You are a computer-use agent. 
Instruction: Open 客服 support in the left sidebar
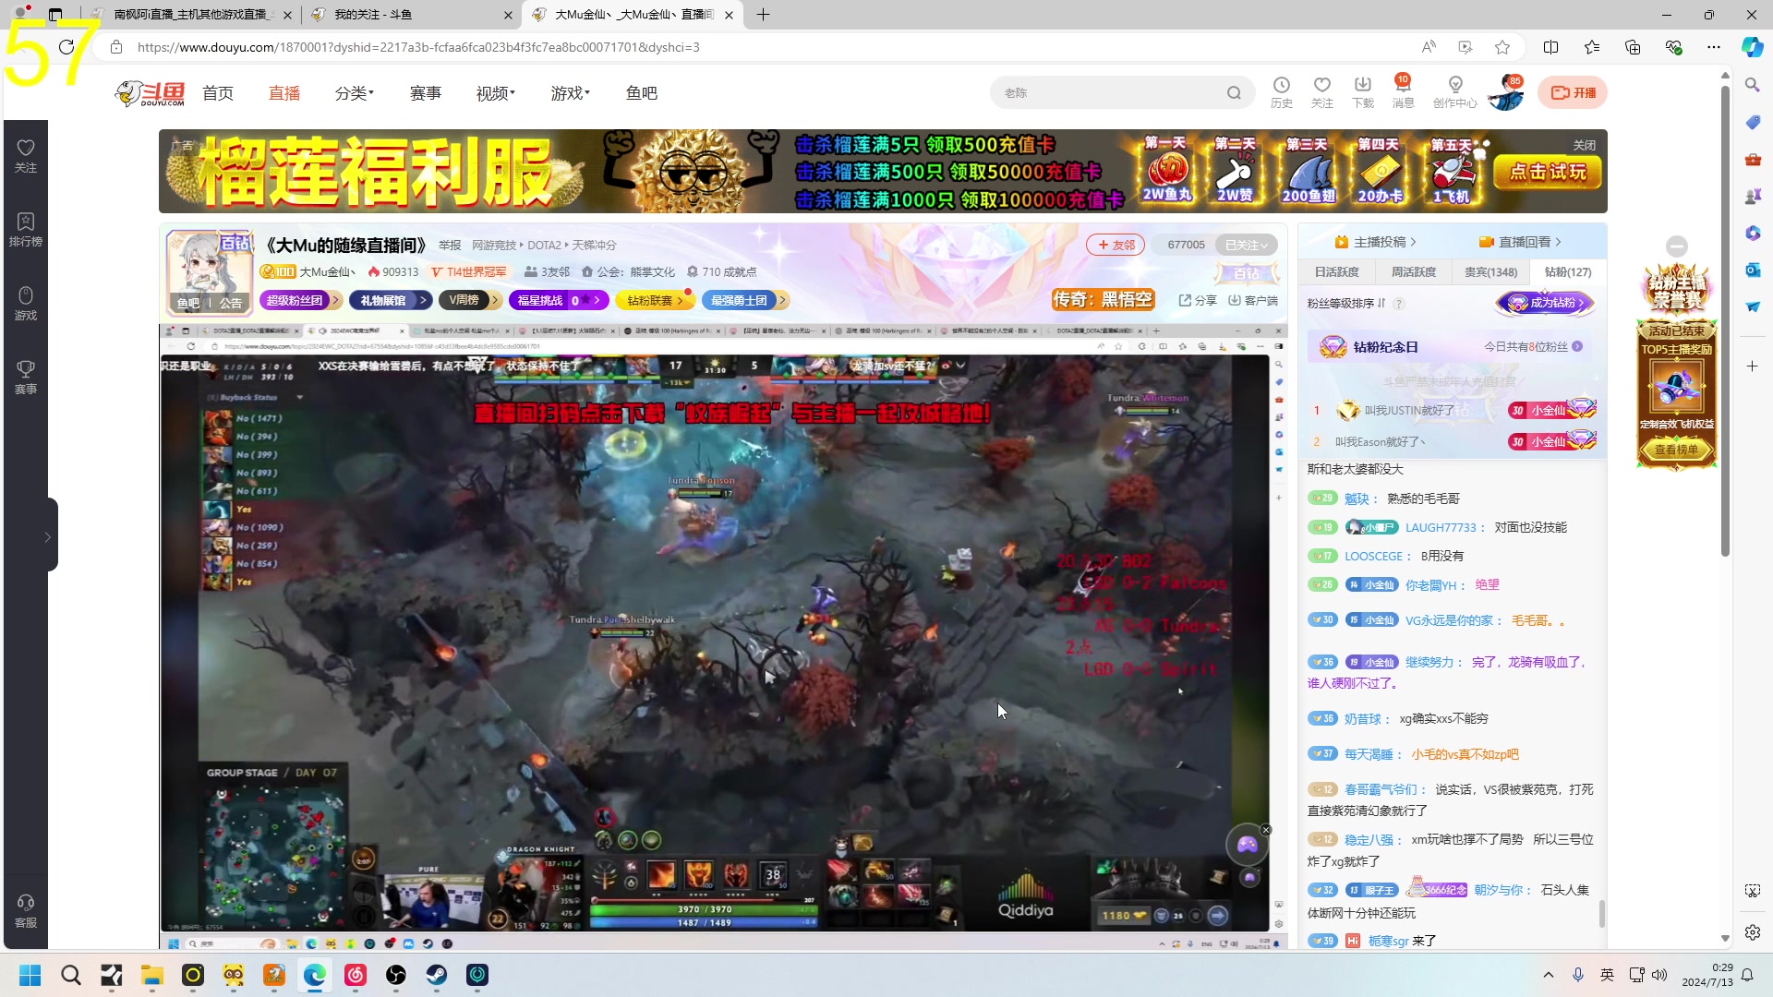26,911
